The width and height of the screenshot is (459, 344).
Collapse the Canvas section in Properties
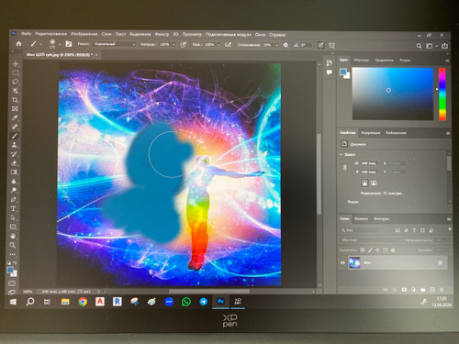[341, 155]
